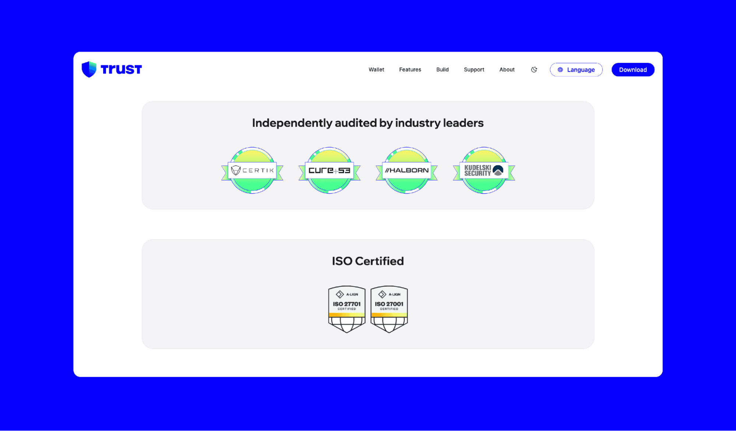This screenshot has height=431, width=736.
Task: Open the Language dropdown selector
Action: point(576,70)
